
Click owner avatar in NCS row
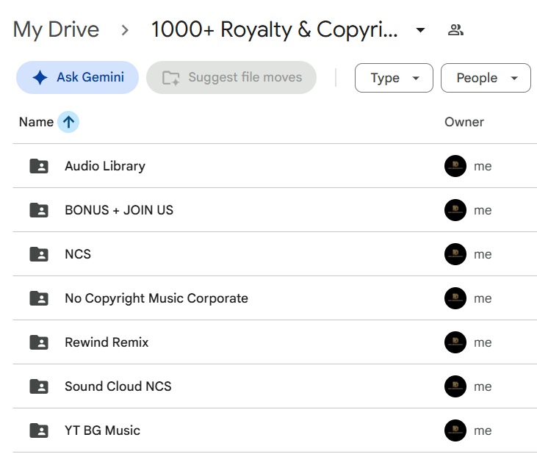(x=455, y=254)
